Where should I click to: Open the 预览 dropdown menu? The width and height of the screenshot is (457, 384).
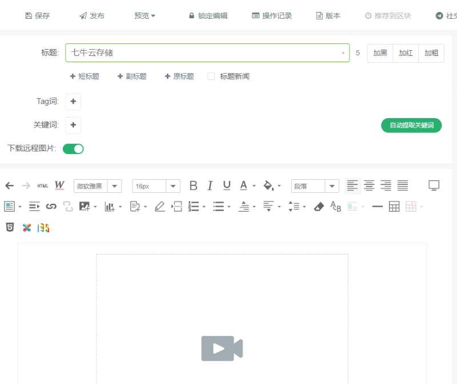[x=144, y=15]
